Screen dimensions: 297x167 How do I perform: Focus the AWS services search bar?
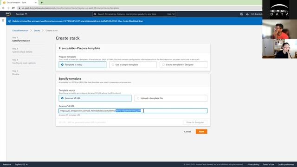click(134, 14)
